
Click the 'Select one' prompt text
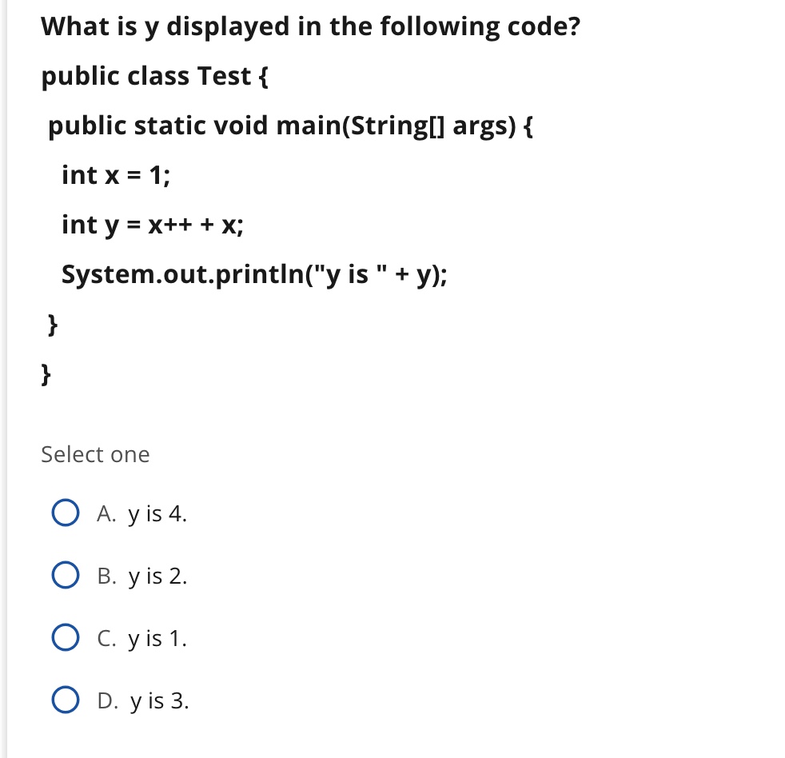pos(95,454)
